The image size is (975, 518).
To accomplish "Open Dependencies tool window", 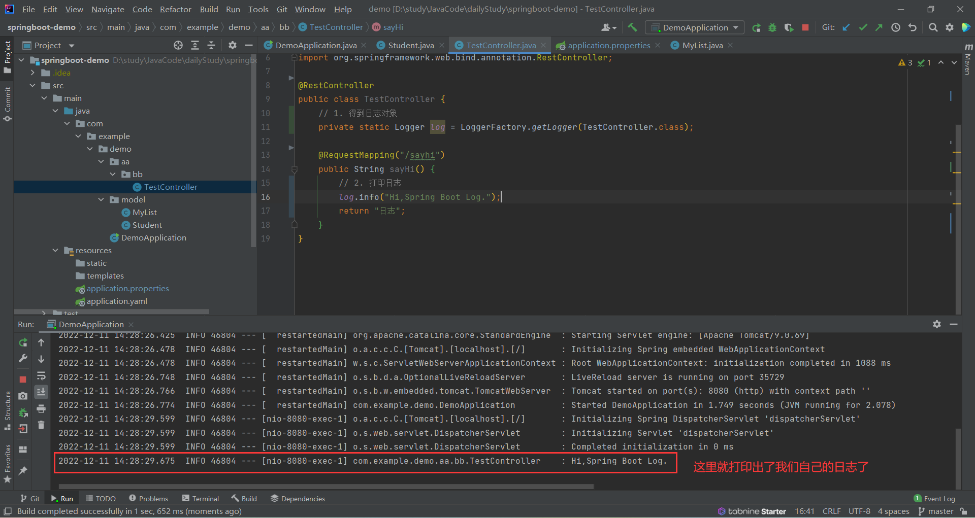I will click(x=298, y=499).
